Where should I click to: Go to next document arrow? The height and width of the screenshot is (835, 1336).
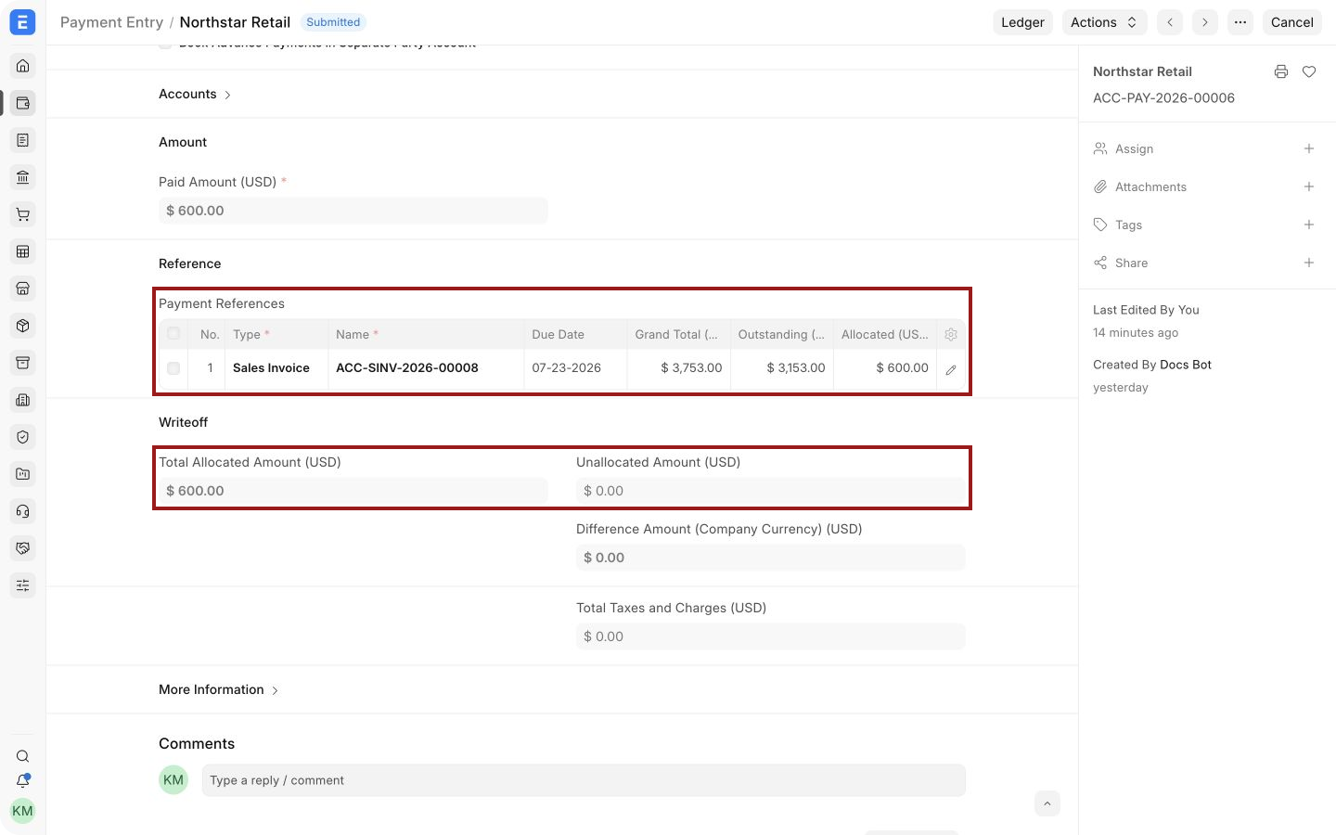(x=1205, y=22)
